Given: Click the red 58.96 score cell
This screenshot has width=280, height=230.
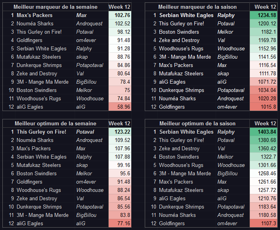Looking at the screenshot, I should tap(120, 107).
